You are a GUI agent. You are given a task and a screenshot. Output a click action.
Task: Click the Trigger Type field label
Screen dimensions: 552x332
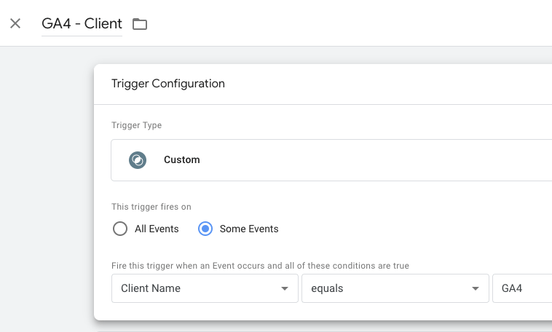pyautogui.click(x=137, y=125)
